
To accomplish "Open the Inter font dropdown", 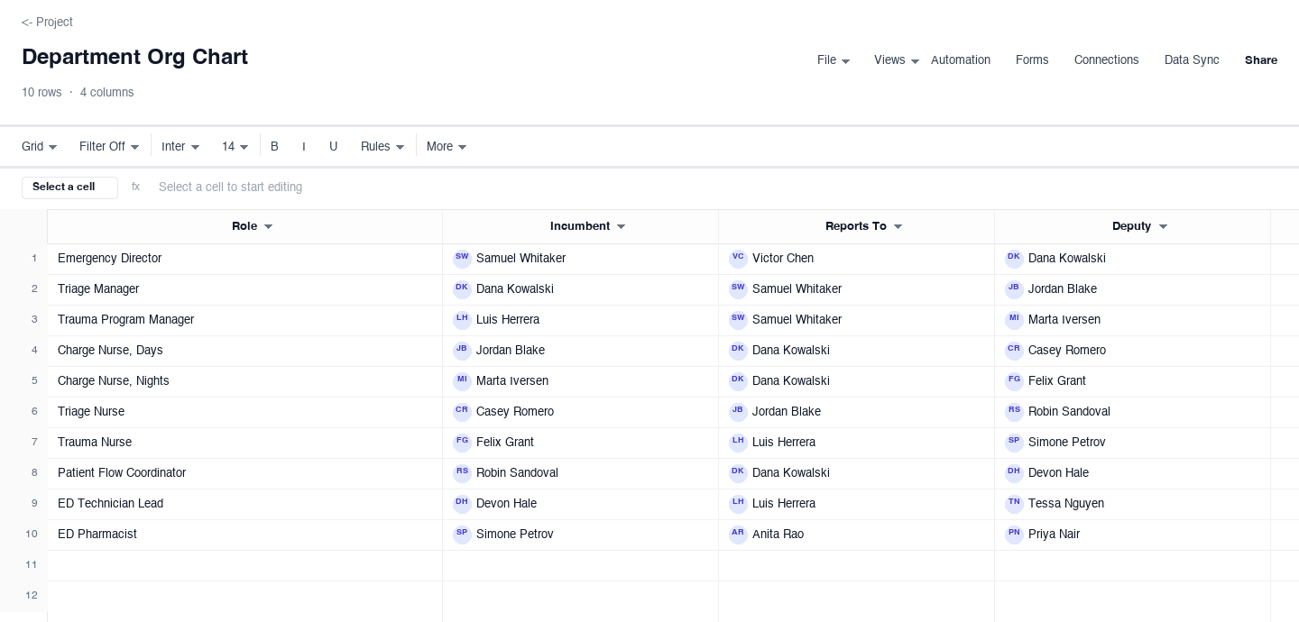I will [x=180, y=147].
